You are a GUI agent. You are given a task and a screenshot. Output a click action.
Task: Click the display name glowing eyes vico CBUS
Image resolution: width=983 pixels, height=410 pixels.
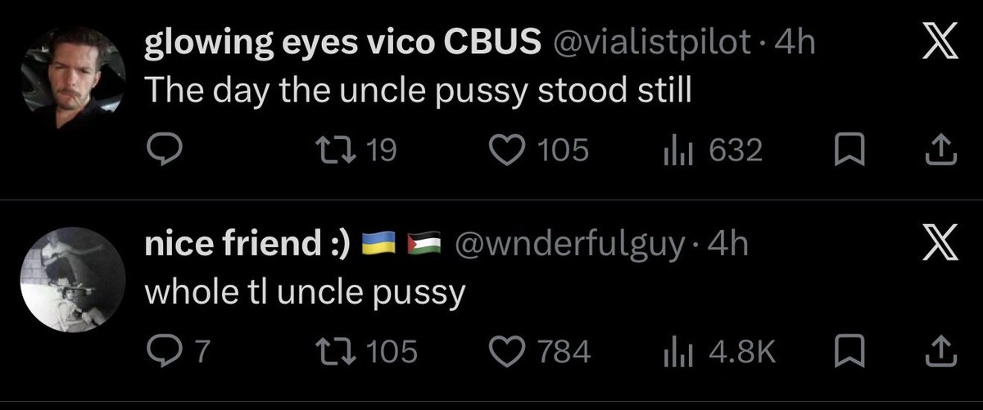coord(343,45)
